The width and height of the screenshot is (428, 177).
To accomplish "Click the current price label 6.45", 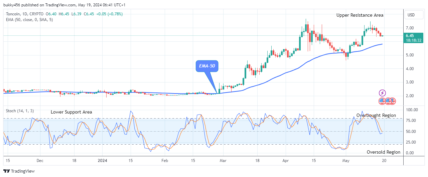I will (x=410, y=35).
